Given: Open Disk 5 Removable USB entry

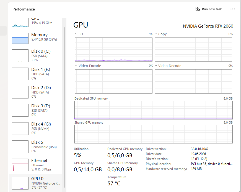Looking at the screenshot, I should click(35, 147).
